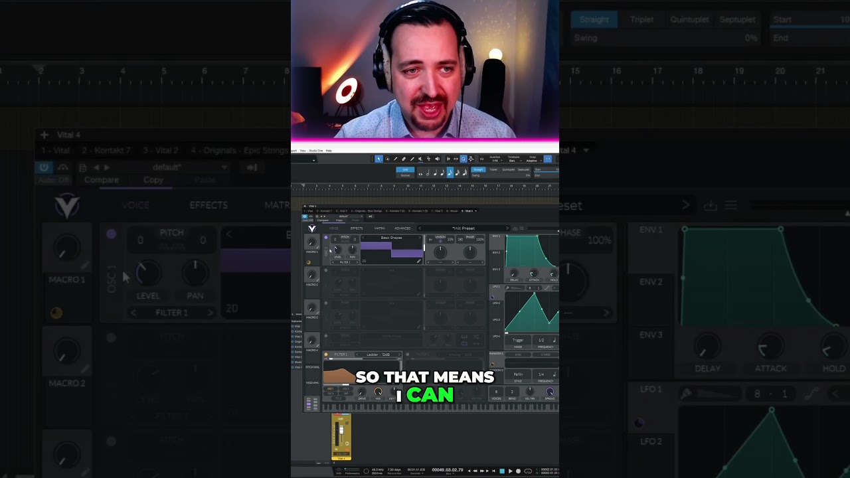Select the Straight quantize option
The image size is (850, 478).
478,169
